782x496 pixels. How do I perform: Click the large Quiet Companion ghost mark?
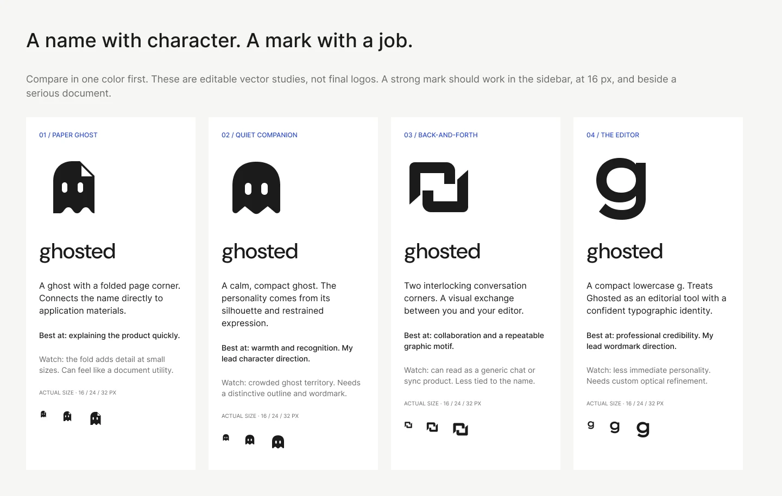tap(256, 188)
